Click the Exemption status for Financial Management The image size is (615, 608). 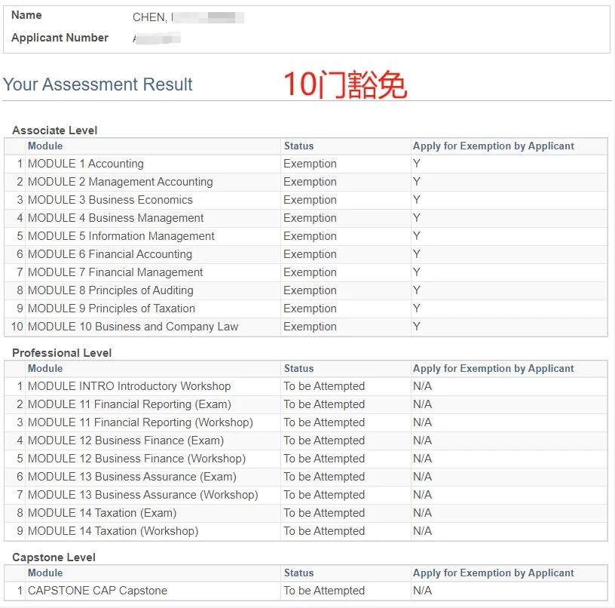311,272
